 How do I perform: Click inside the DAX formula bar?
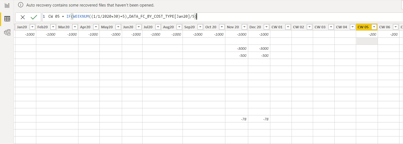(x=222, y=17)
